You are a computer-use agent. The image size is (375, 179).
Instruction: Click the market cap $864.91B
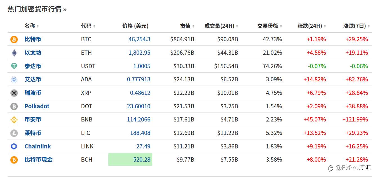pos(182,39)
